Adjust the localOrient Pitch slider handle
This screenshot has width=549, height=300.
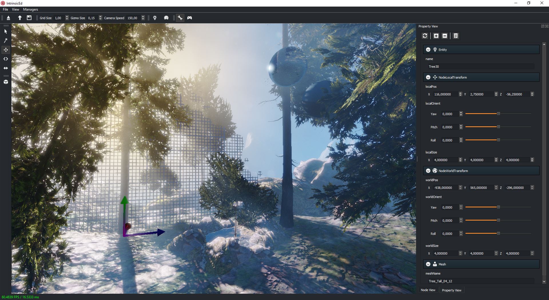point(498,127)
